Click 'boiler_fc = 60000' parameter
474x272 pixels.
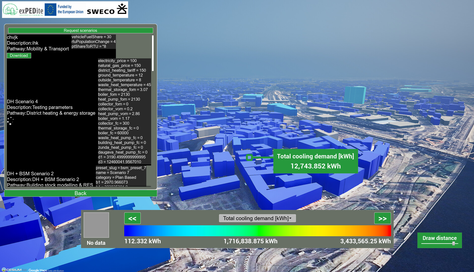[113, 133]
